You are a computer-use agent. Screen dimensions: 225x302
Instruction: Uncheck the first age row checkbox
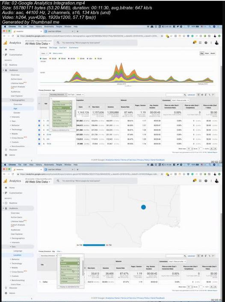[x=39, y=121]
